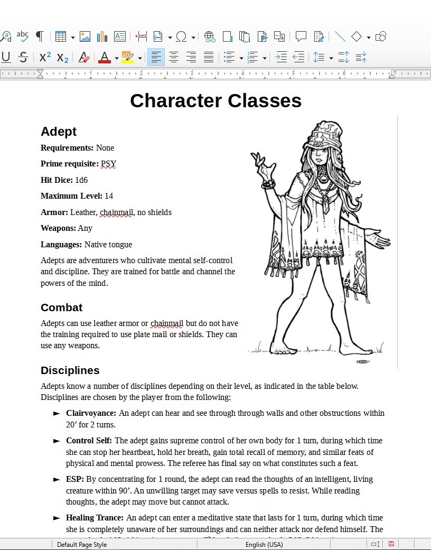Click the "Character Classes" title
Screen dimensions: 431x550
click(x=215, y=101)
